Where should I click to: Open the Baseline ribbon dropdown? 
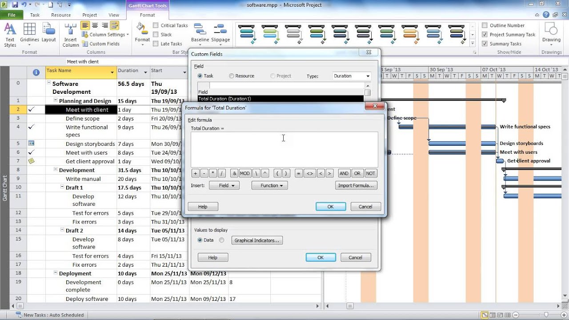(x=200, y=33)
